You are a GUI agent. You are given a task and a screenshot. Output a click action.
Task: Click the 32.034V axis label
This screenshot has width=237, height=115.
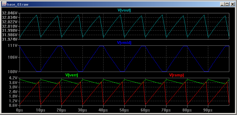(10, 17)
